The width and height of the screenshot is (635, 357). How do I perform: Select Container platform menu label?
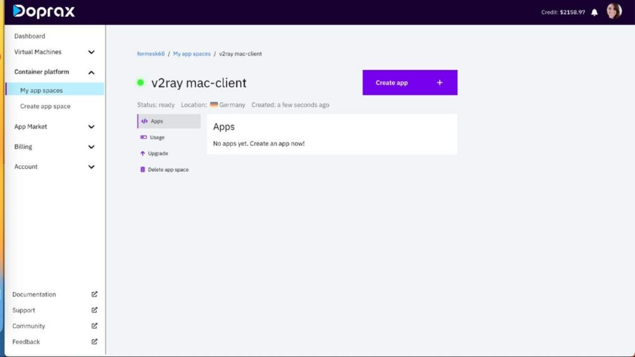coord(42,72)
